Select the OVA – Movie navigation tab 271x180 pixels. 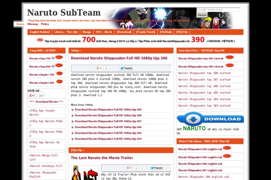104,32
